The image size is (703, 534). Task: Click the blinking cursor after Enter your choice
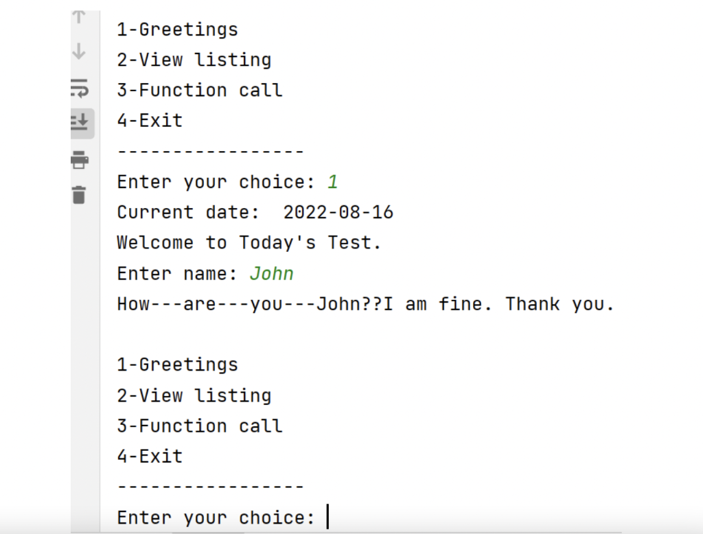327,517
